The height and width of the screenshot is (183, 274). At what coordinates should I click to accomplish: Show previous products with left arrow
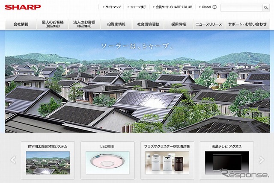(x=13, y=160)
